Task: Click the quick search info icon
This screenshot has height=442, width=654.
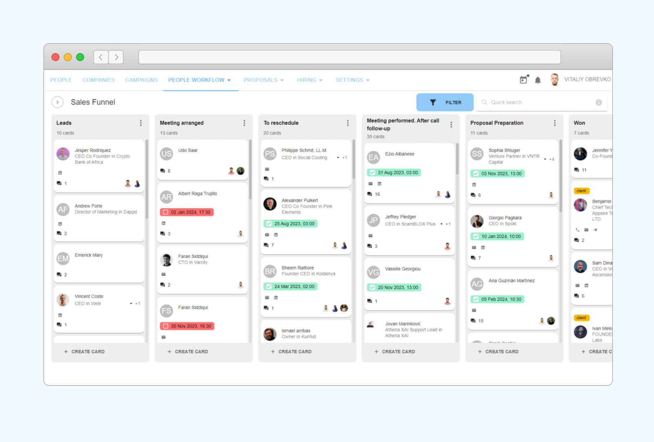Action: pos(599,103)
